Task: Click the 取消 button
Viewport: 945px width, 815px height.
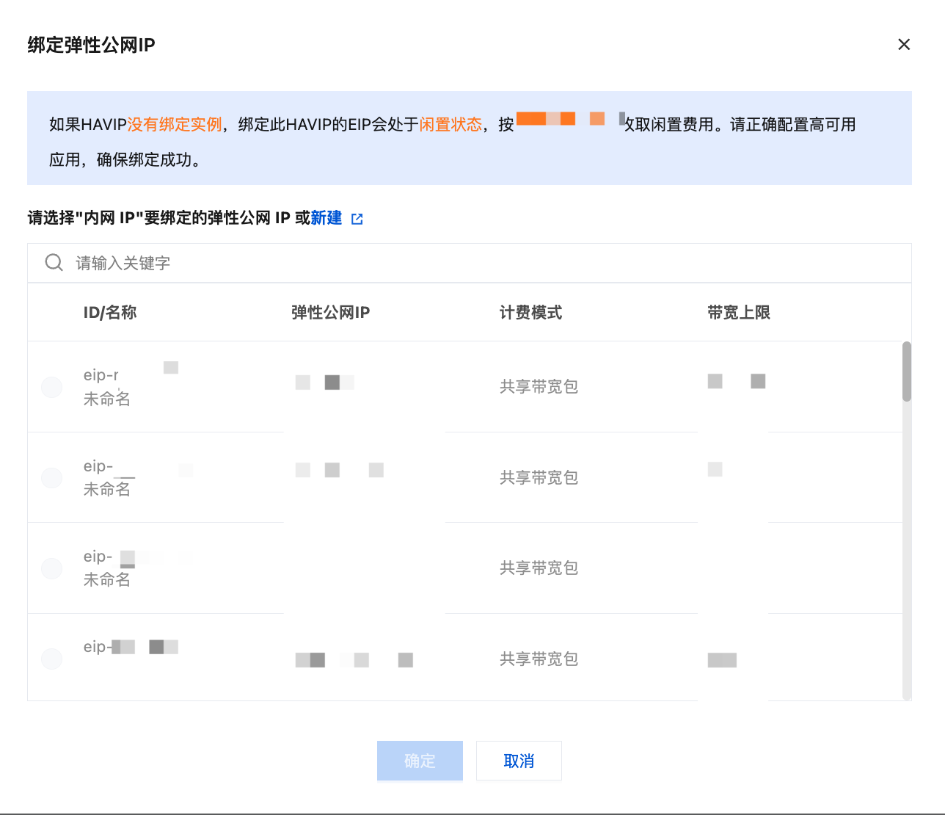Action: (519, 761)
